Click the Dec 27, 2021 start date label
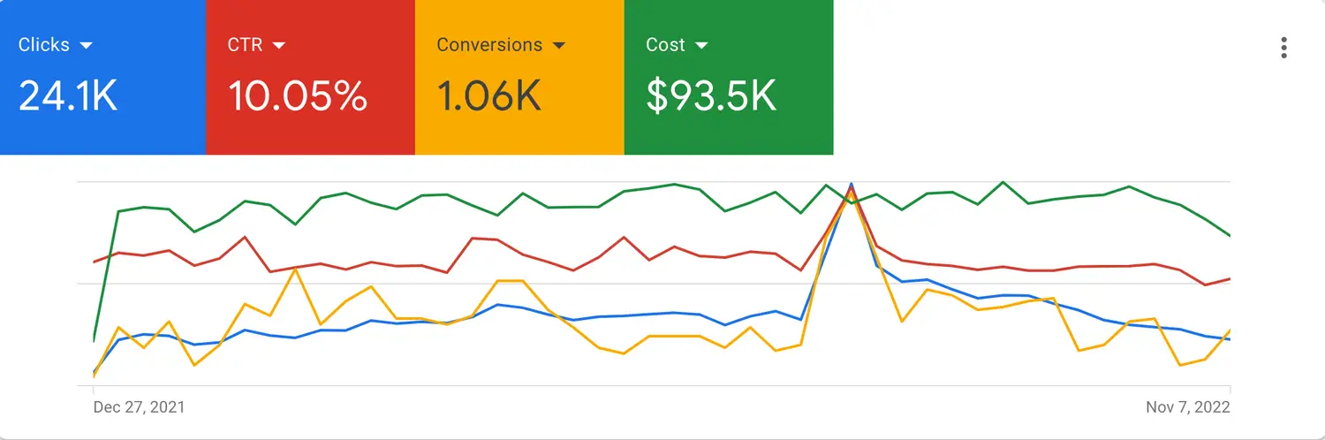This screenshot has height=440, width=1325. click(140, 407)
